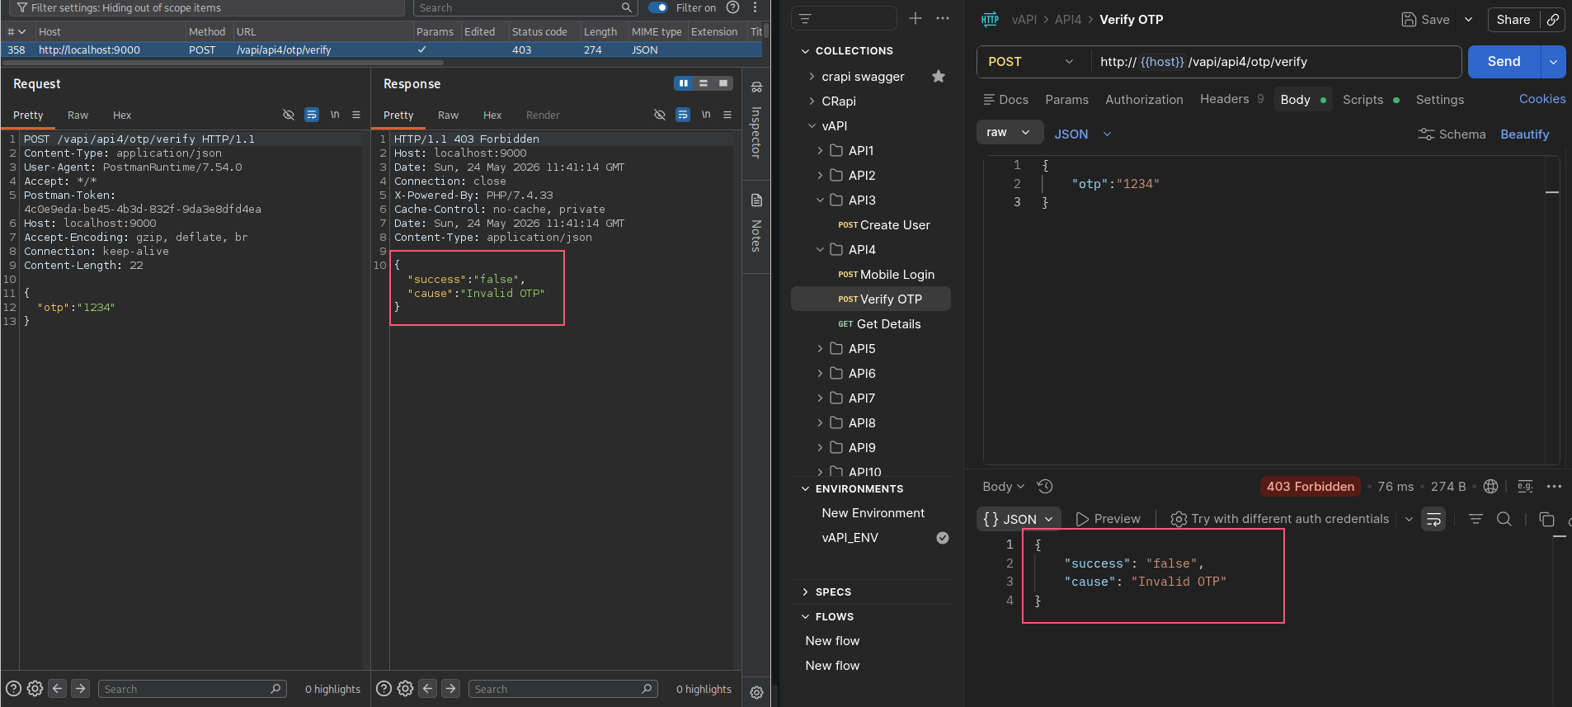The height and width of the screenshot is (707, 1572).
Task: Open Request panel hamburger menu
Action: coord(356,115)
